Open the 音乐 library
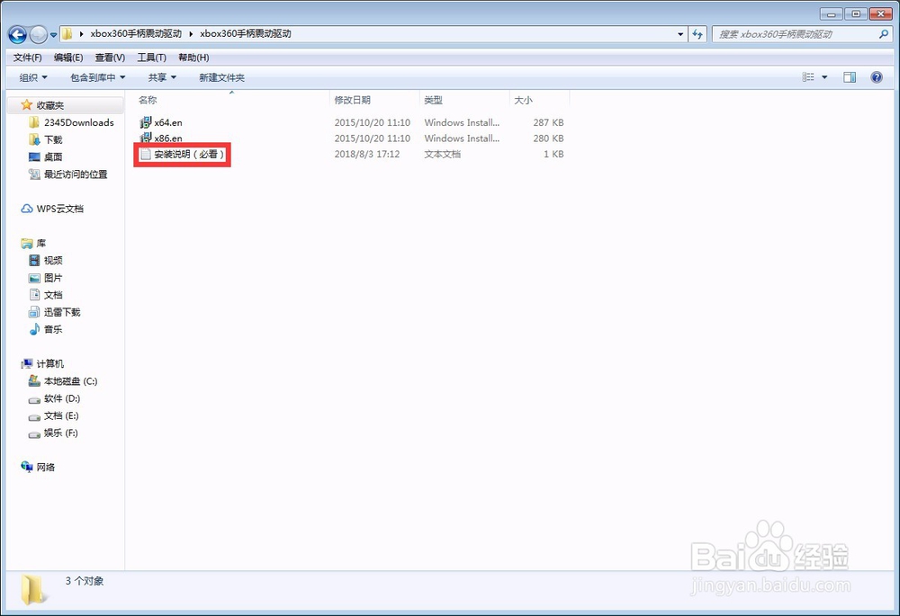900x616 pixels. [45, 329]
